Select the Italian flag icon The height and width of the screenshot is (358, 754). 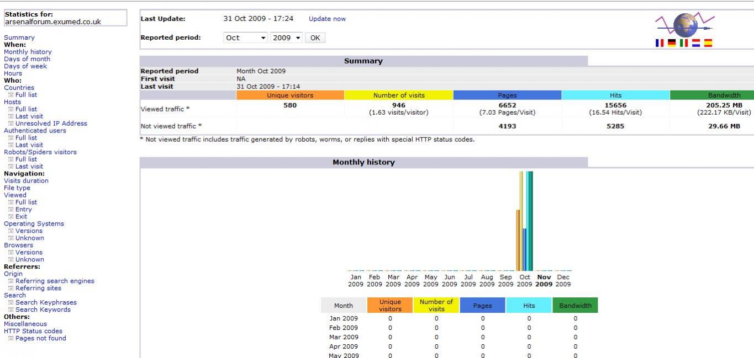(684, 43)
